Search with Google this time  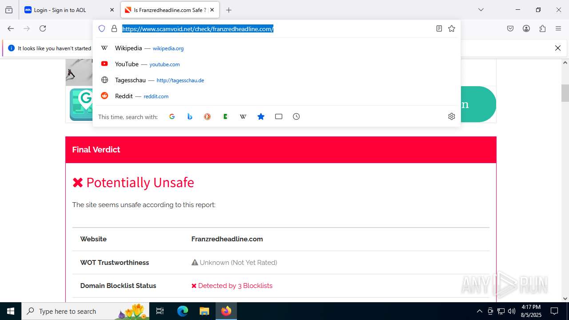tap(172, 116)
